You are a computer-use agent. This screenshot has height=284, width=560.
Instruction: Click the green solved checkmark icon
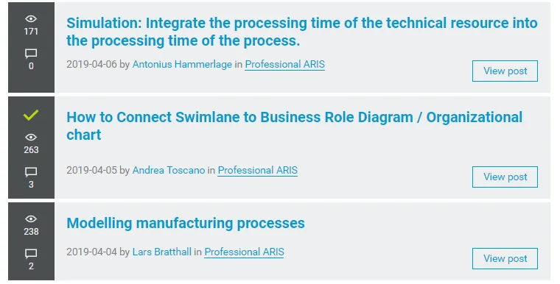point(31,115)
